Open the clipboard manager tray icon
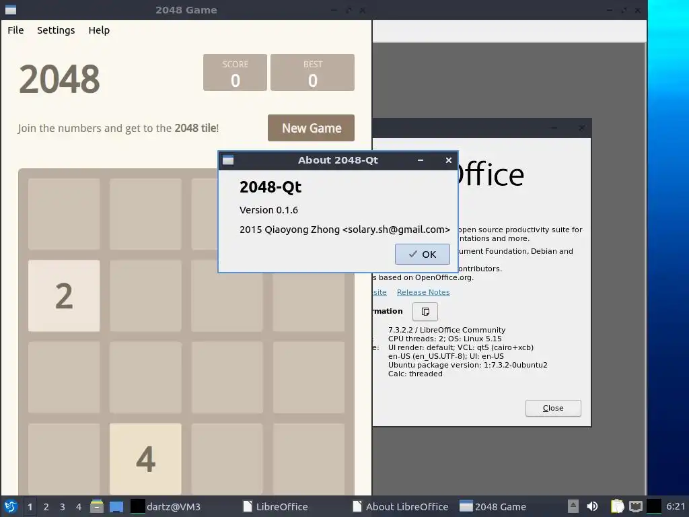This screenshot has height=517, width=689. point(617,506)
